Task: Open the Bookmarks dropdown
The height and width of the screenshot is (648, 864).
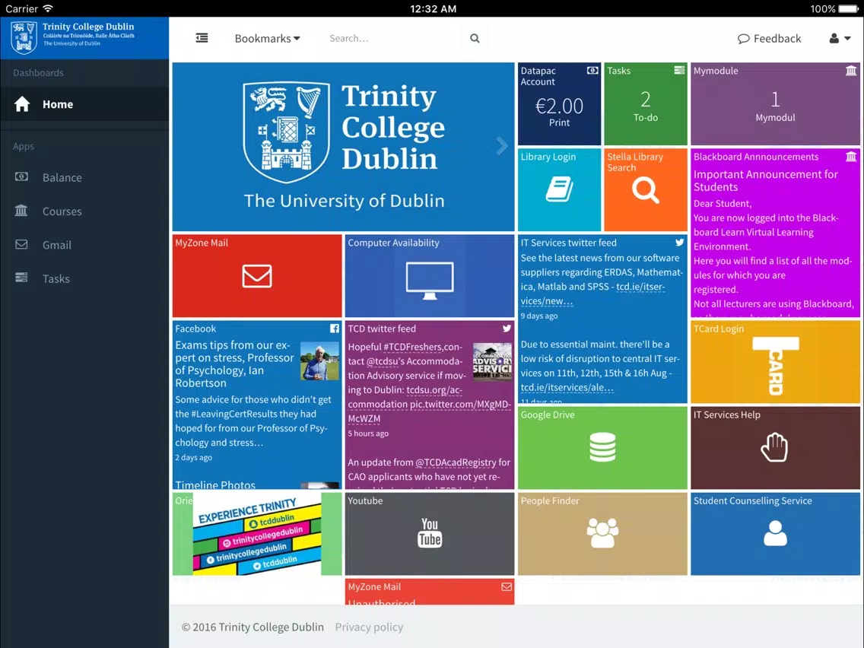Action: 267,39
